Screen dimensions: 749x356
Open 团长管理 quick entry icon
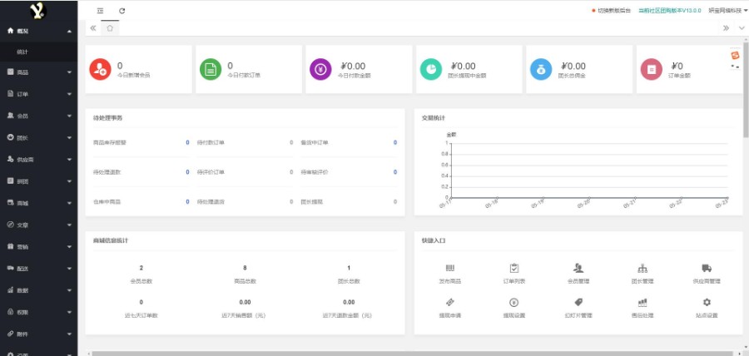click(x=642, y=268)
